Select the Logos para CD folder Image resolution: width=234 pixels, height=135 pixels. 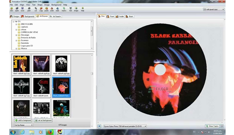(27, 46)
